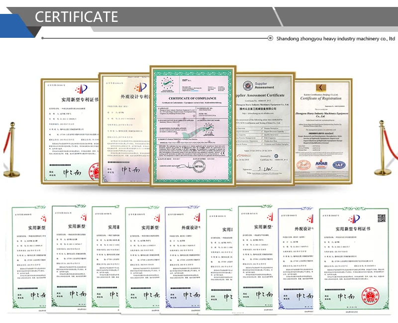This screenshot has height=323, width=398.
Task: Click the CERTIFICATE heading text
Action: coord(76,17)
